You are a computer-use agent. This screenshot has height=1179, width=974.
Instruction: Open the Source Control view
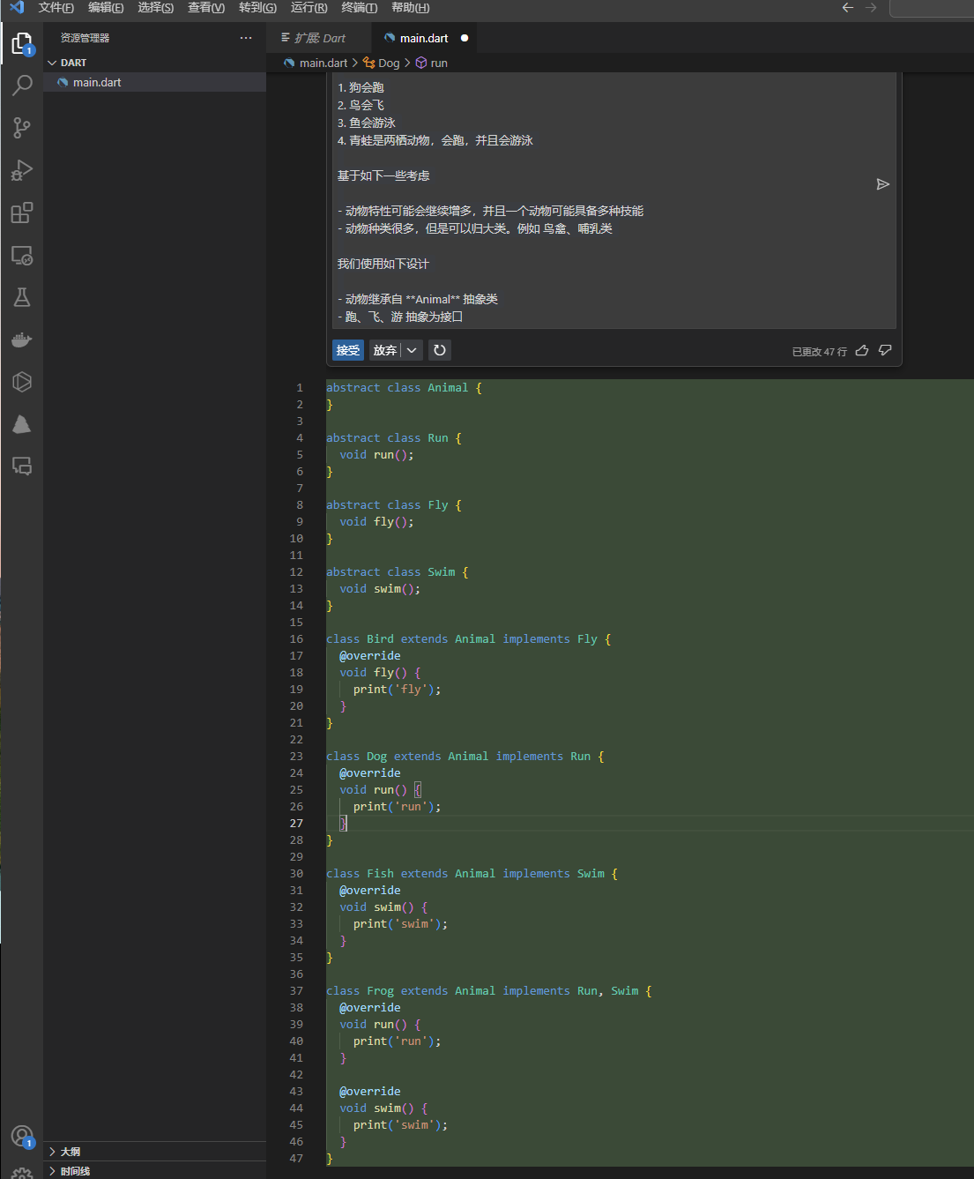pyautogui.click(x=22, y=128)
